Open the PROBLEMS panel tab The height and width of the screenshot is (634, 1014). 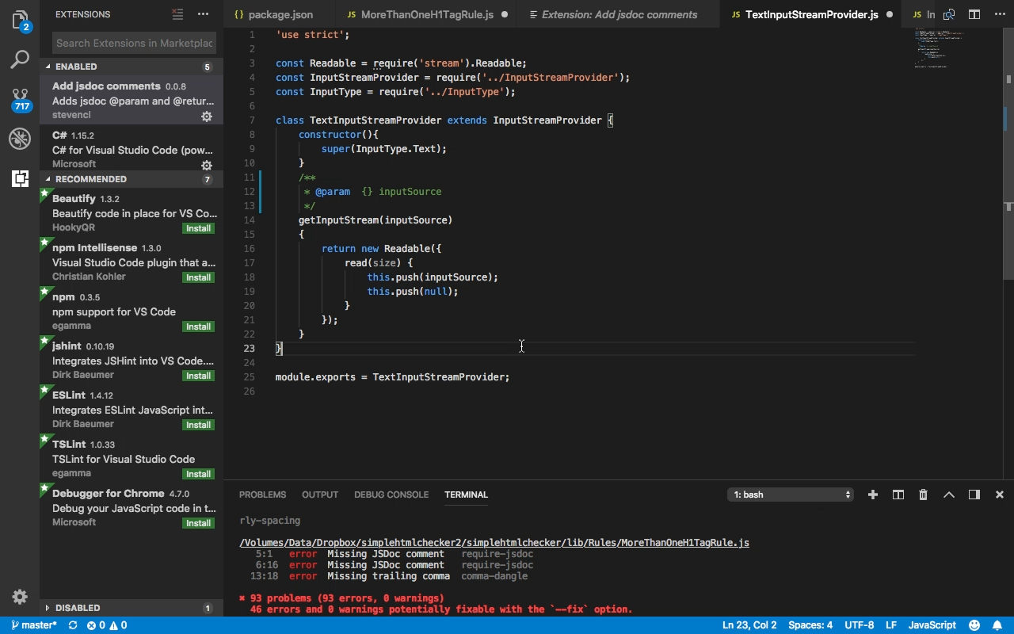click(x=262, y=495)
